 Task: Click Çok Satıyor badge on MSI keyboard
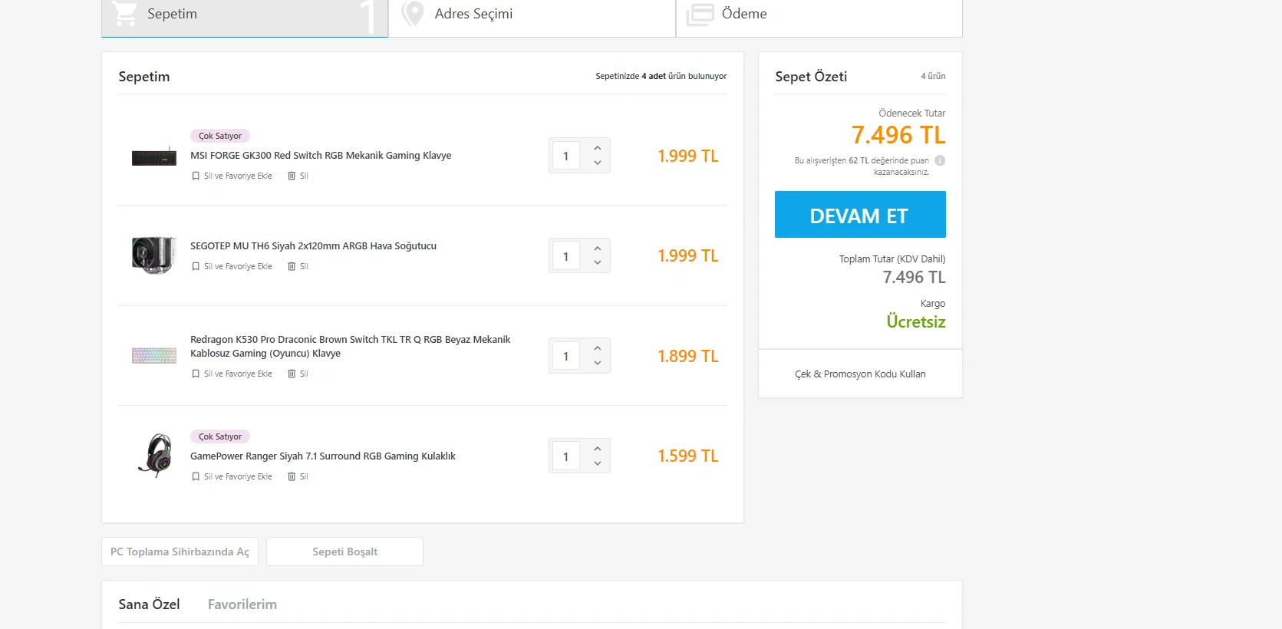(x=220, y=136)
